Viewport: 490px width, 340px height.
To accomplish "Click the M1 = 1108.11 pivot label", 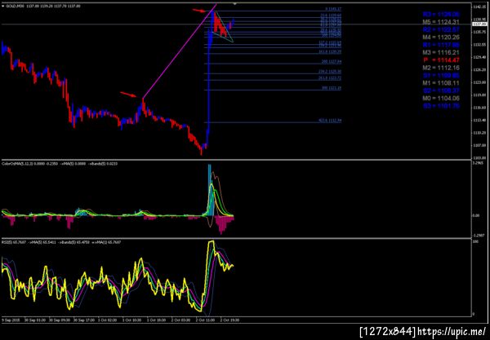I will point(441,83).
